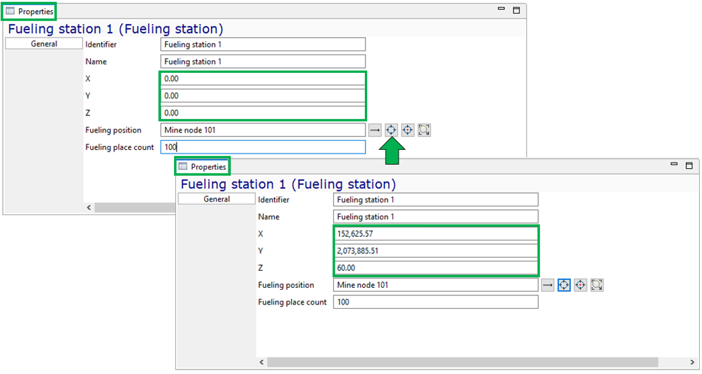
Task: Click focused Fueling place count field in back window
Action: coord(263,147)
